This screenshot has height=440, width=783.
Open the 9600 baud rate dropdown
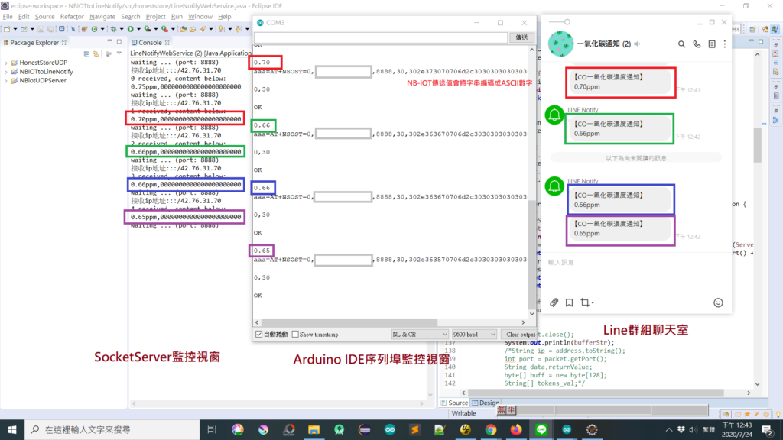(474, 335)
